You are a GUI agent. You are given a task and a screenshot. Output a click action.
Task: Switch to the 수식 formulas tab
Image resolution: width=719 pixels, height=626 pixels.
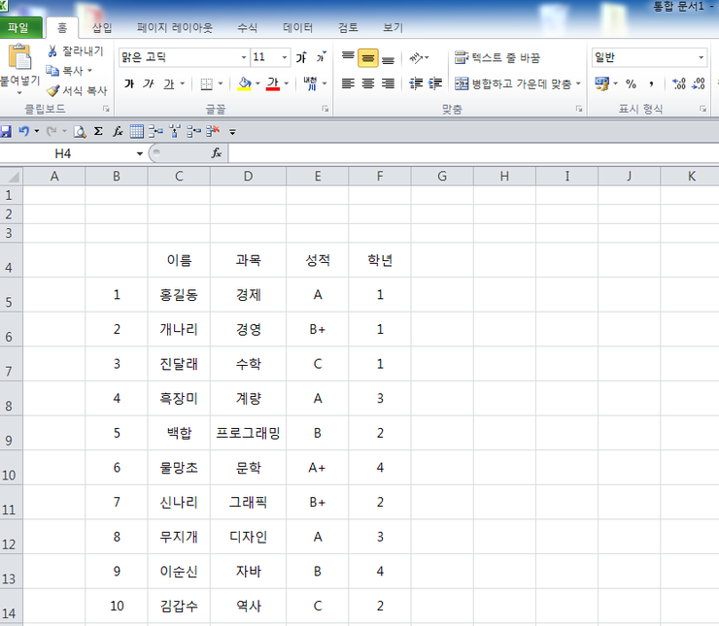coord(247,28)
